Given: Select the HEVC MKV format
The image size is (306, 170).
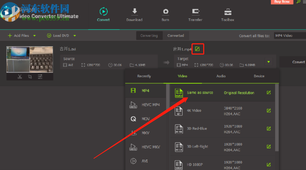Looking at the screenshot, I should pos(146,147).
